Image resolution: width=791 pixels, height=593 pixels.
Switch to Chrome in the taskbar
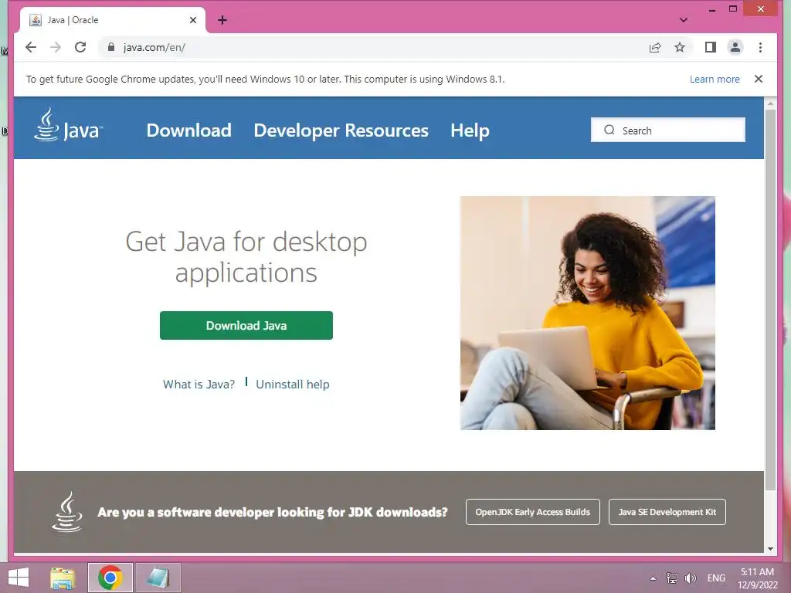[x=110, y=578]
